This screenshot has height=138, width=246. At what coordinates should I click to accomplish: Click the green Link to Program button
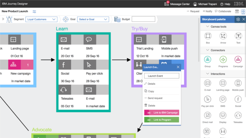pyautogui.click(x=162, y=120)
